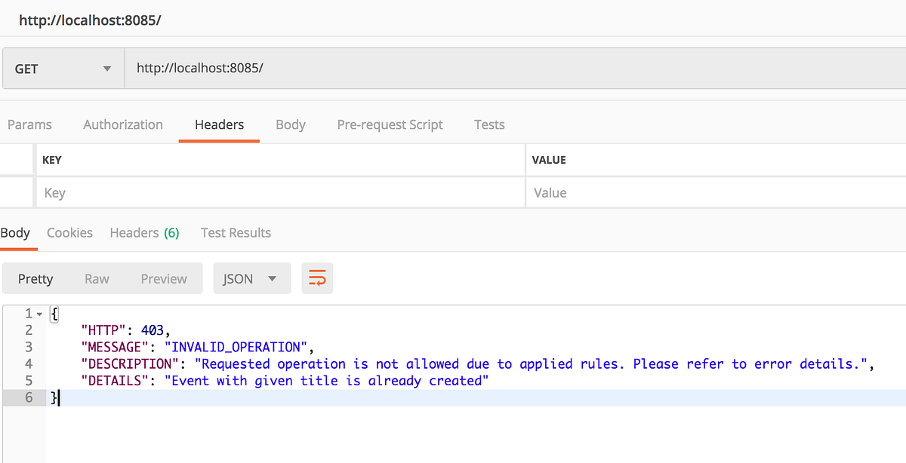Open the Tests tab
The image size is (906, 463).
[489, 124]
